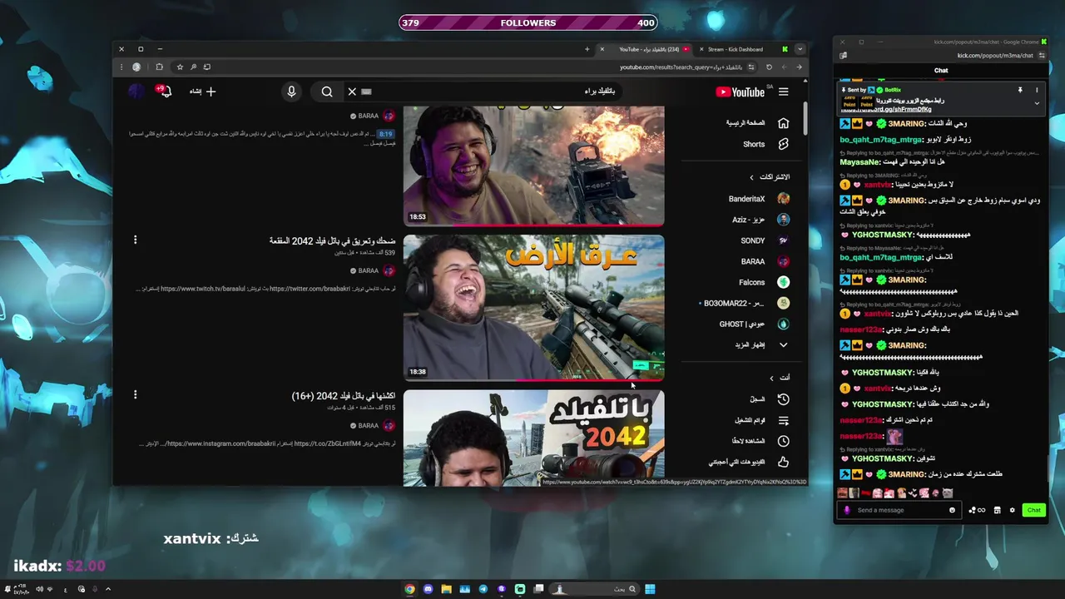This screenshot has width=1065, height=599.
Task: Open the BanderitaX subscription channel
Action: tap(759, 199)
